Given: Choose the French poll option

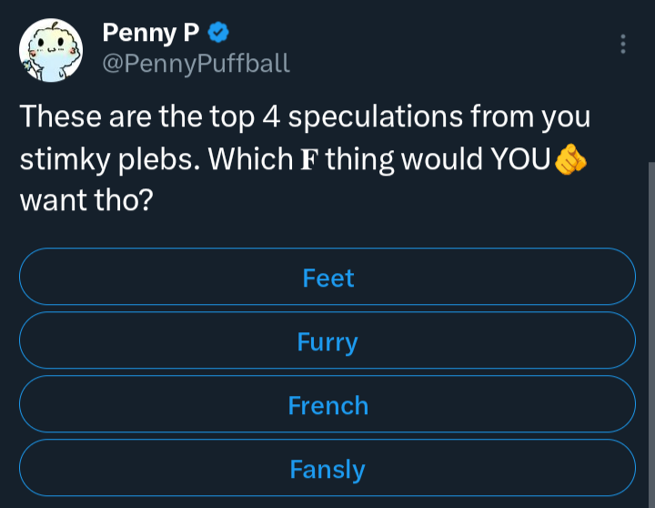Looking at the screenshot, I should pos(327,406).
